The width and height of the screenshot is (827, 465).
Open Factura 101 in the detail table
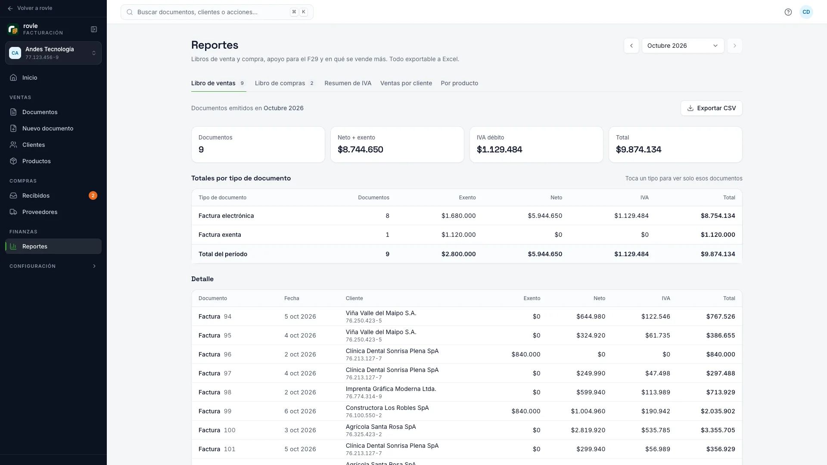(x=467, y=449)
